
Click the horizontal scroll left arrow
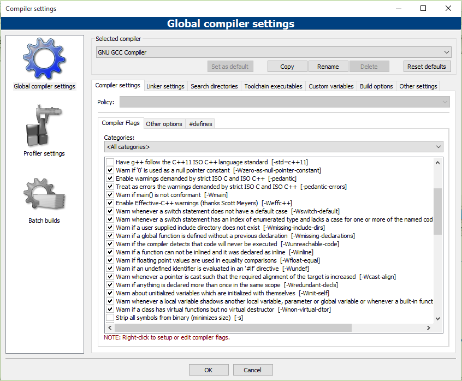(110, 328)
